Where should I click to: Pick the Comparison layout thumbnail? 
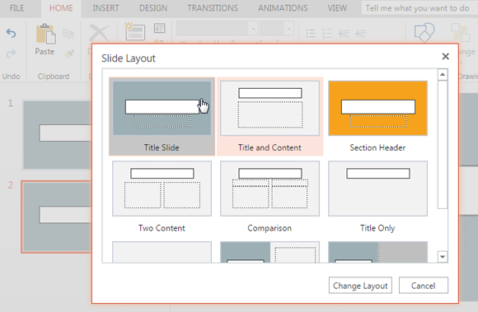tap(269, 189)
